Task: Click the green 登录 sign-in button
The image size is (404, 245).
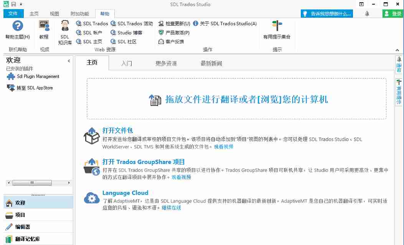Action: (393, 13)
